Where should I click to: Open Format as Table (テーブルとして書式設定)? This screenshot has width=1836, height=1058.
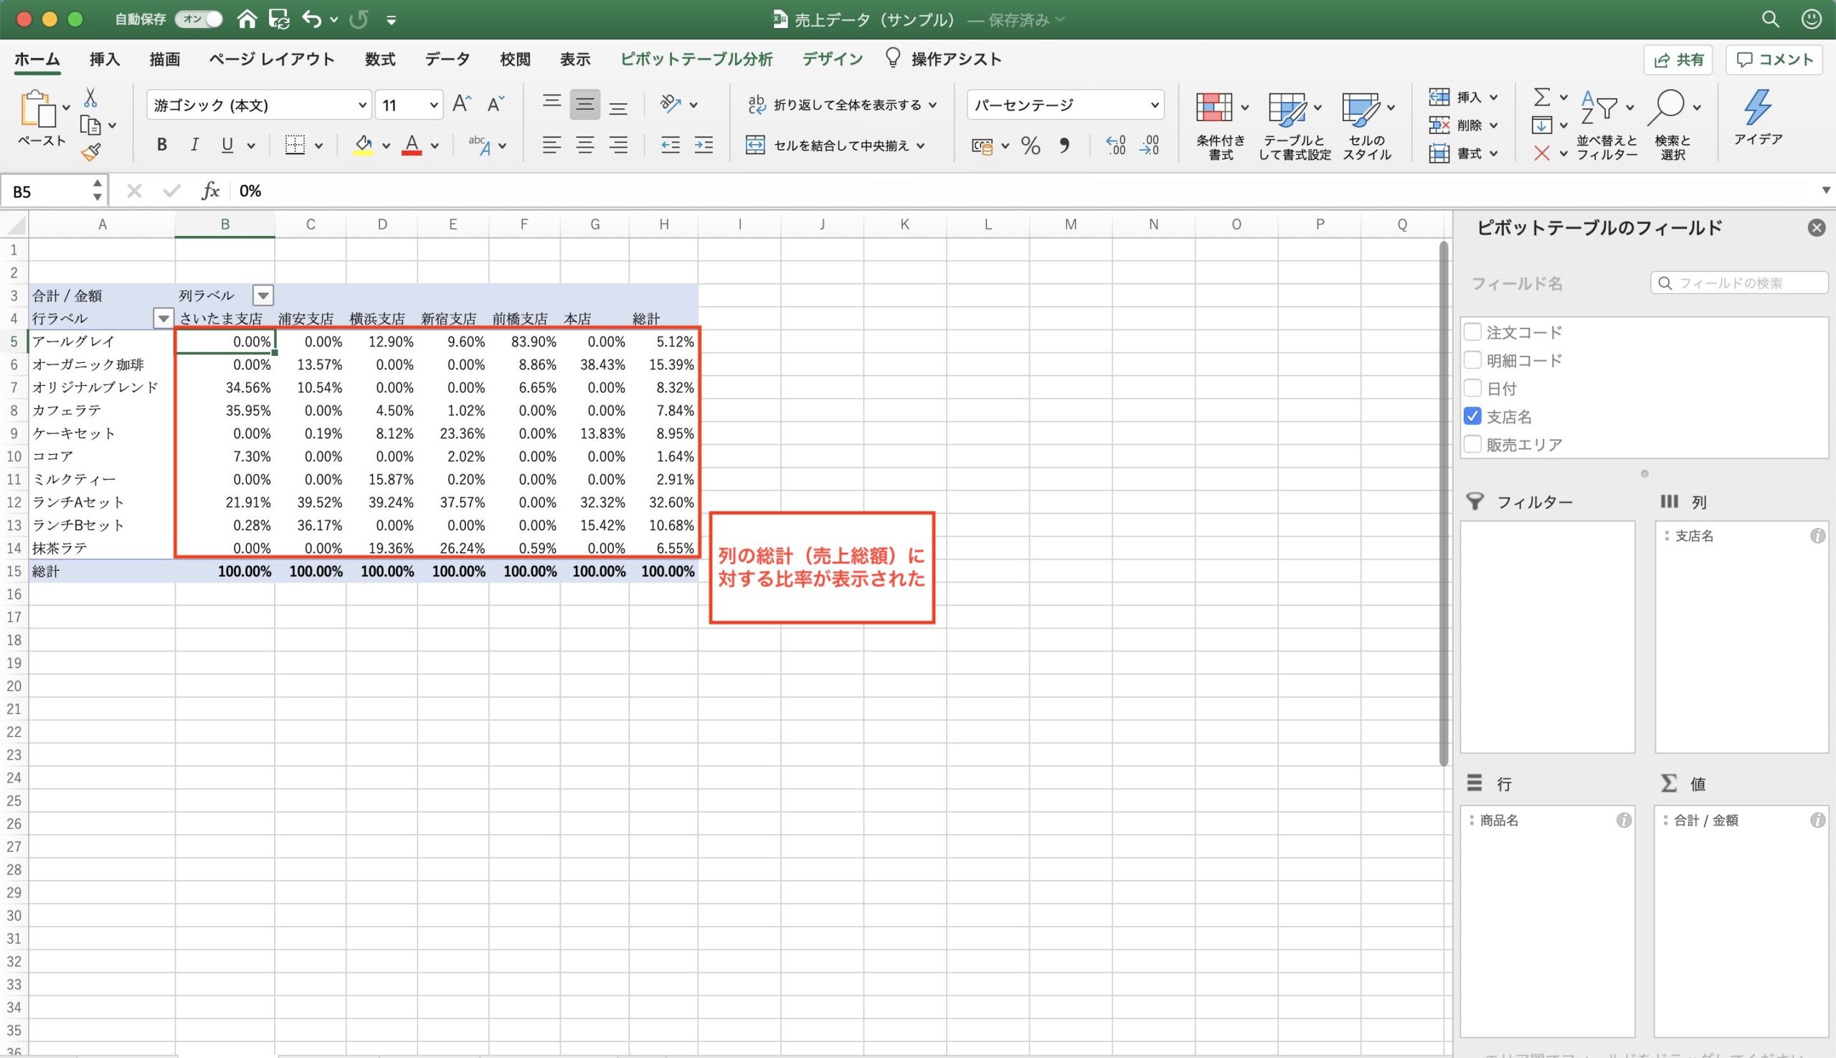point(1295,125)
